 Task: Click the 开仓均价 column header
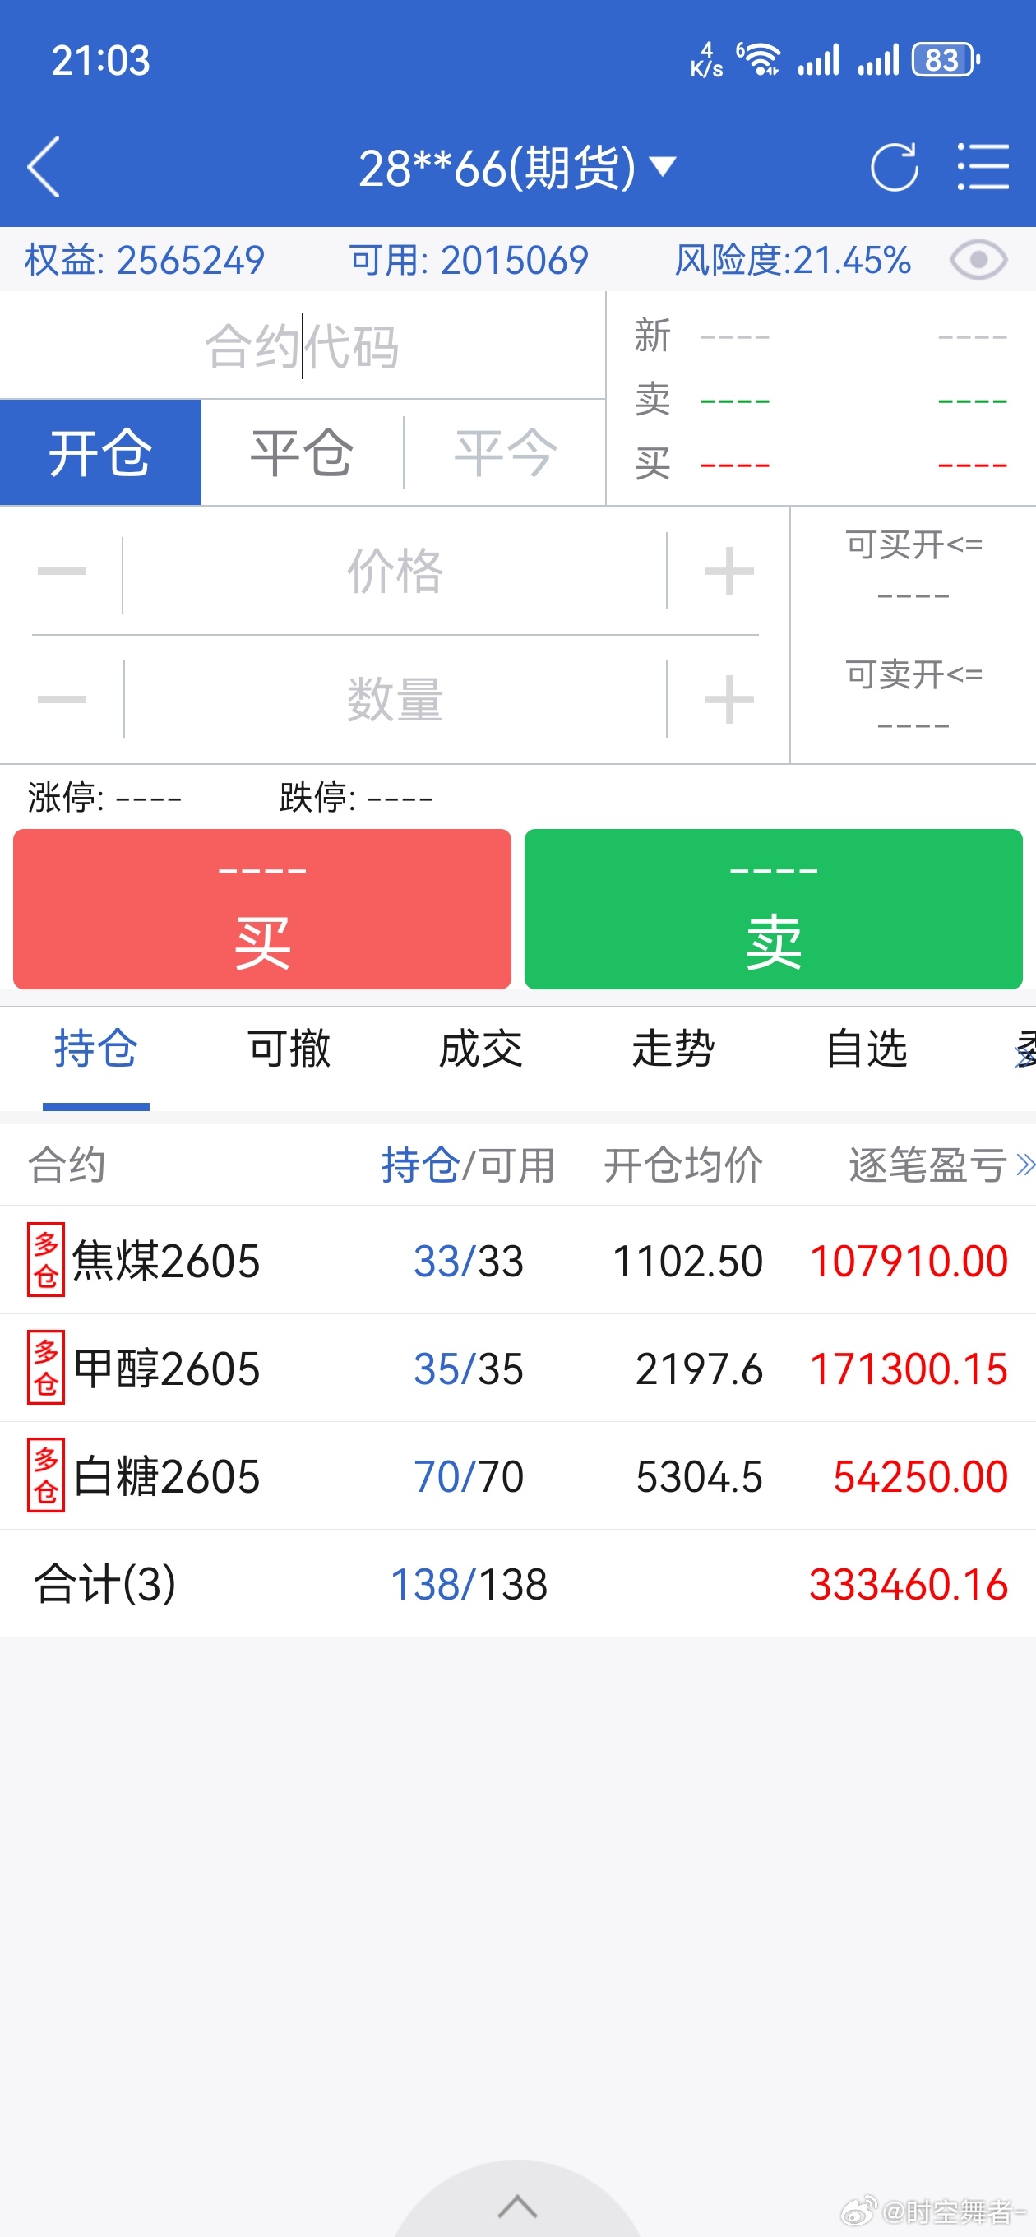(683, 1165)
